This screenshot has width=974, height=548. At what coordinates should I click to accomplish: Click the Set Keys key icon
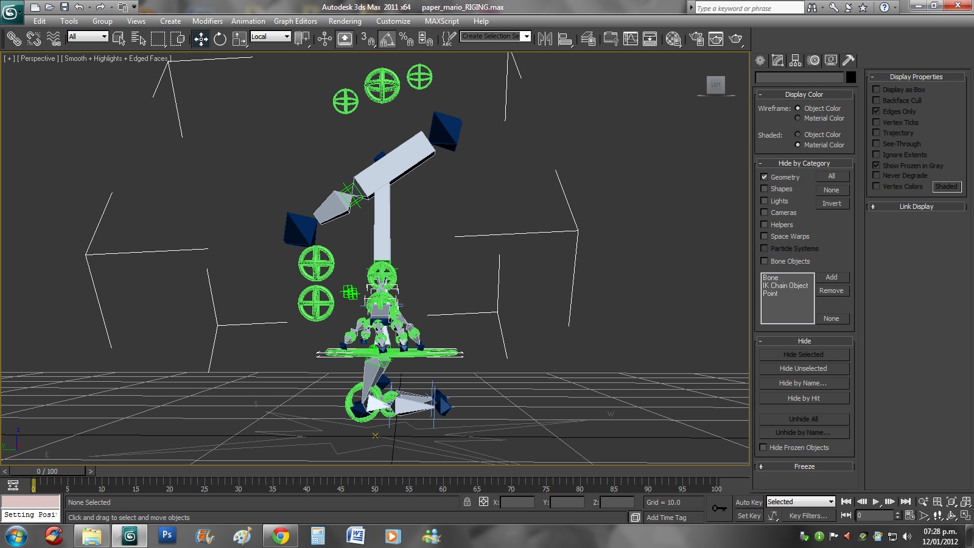coord(719,508)
